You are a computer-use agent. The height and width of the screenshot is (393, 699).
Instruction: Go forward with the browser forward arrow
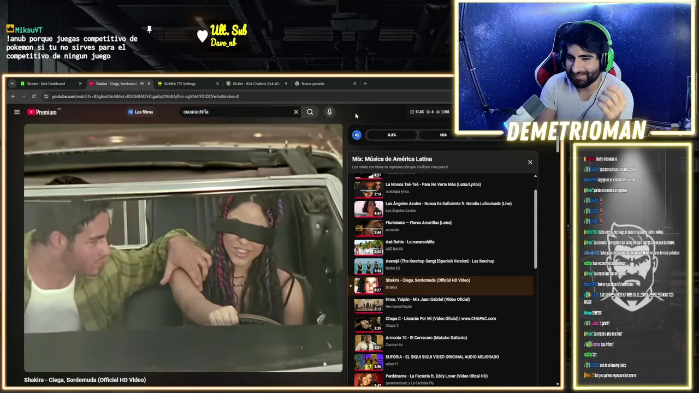point(23,97)
